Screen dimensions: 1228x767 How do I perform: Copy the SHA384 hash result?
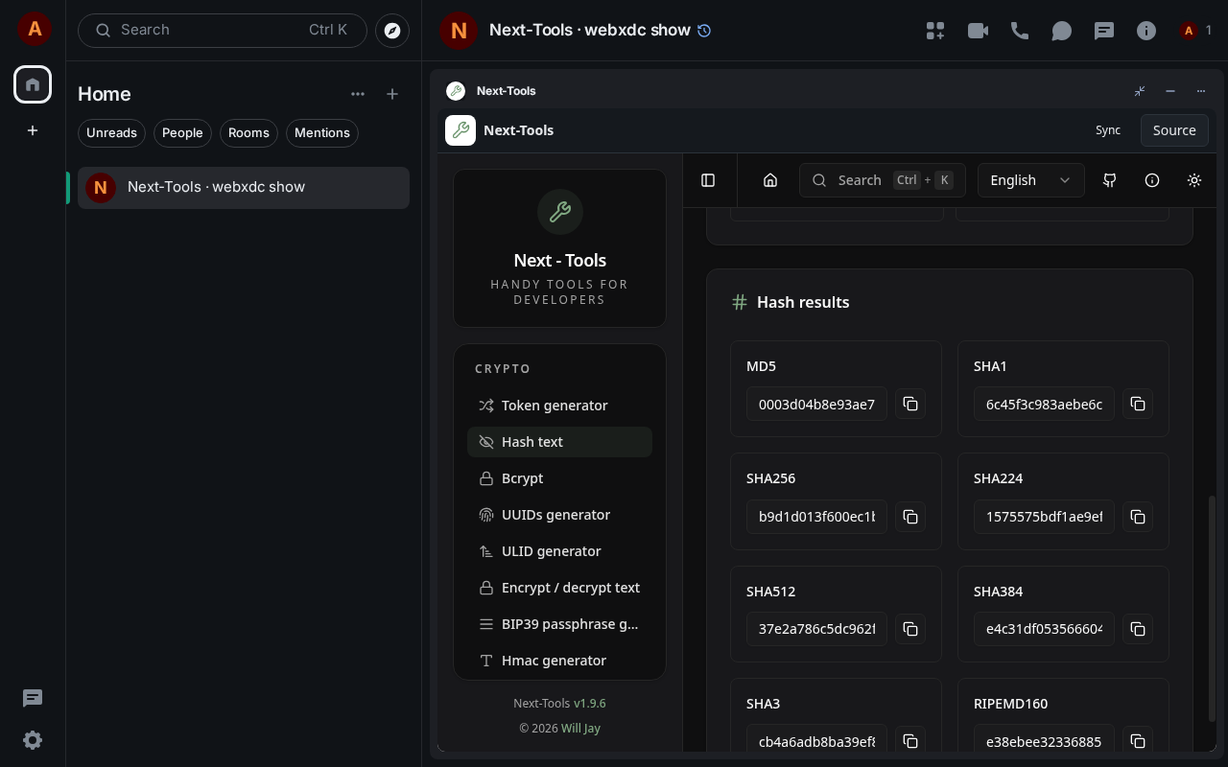pyautogui.click(x=1138, y=629)
